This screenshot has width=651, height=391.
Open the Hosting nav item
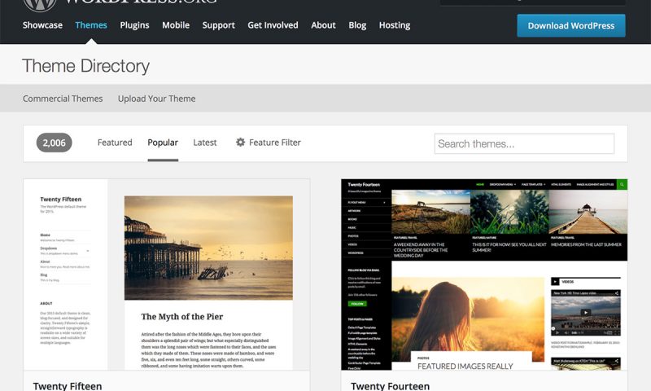(x=395, y=25)
